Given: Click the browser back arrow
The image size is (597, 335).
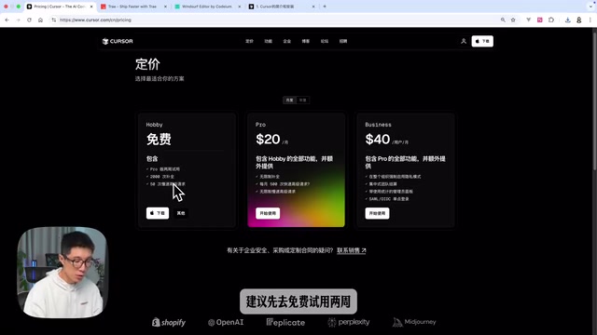Looking at the screenshot, I should click(7, 20).
